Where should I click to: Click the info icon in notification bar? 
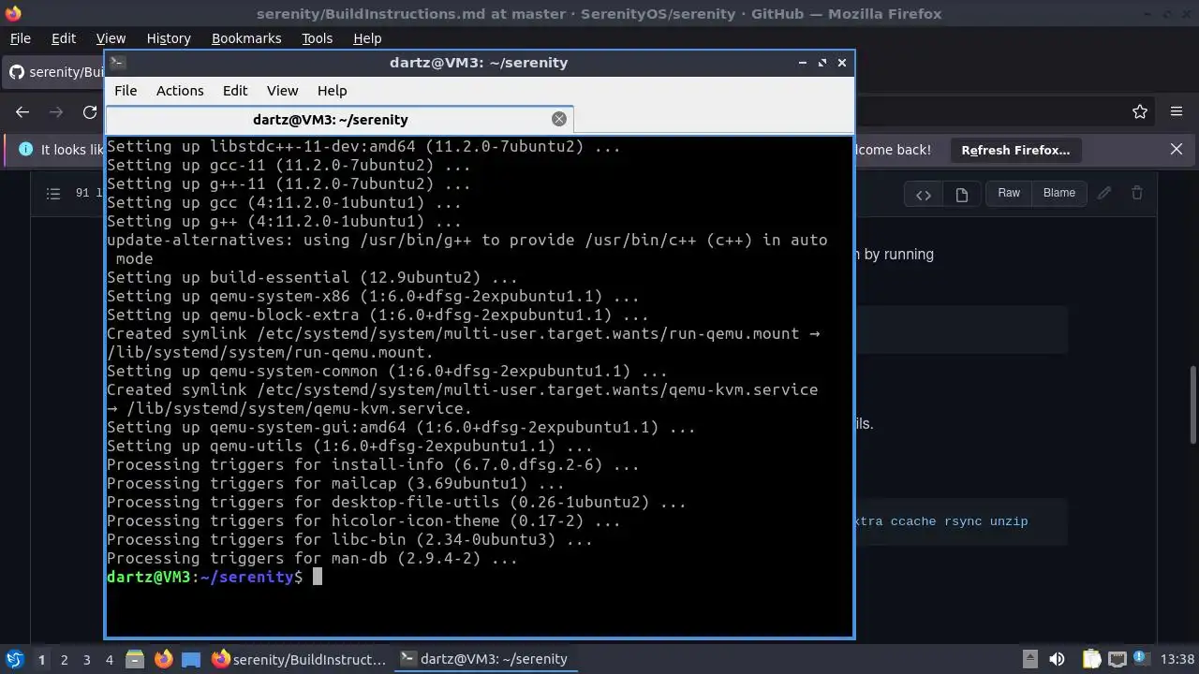coord(25,150)
